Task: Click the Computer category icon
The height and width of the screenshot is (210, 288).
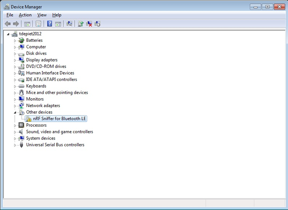Action: [x=21, y=47]
